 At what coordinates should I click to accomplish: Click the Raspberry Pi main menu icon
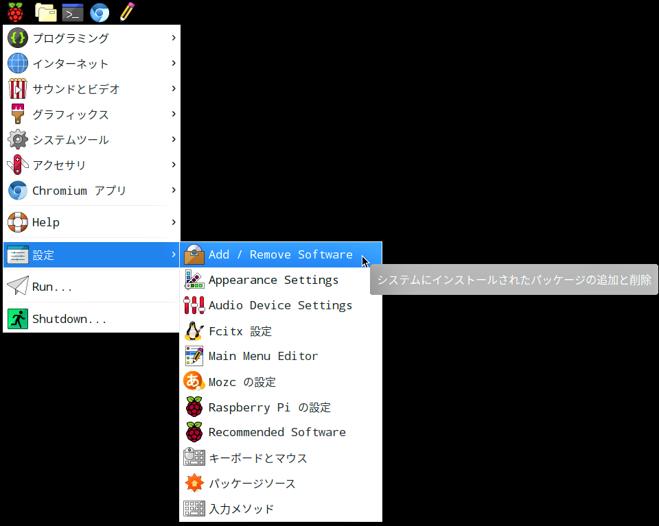point(15,12)
